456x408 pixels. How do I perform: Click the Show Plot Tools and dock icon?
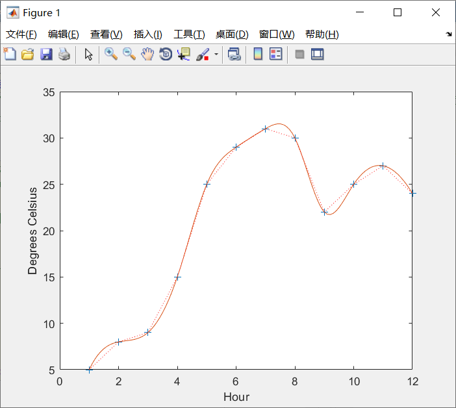point(317,54)
